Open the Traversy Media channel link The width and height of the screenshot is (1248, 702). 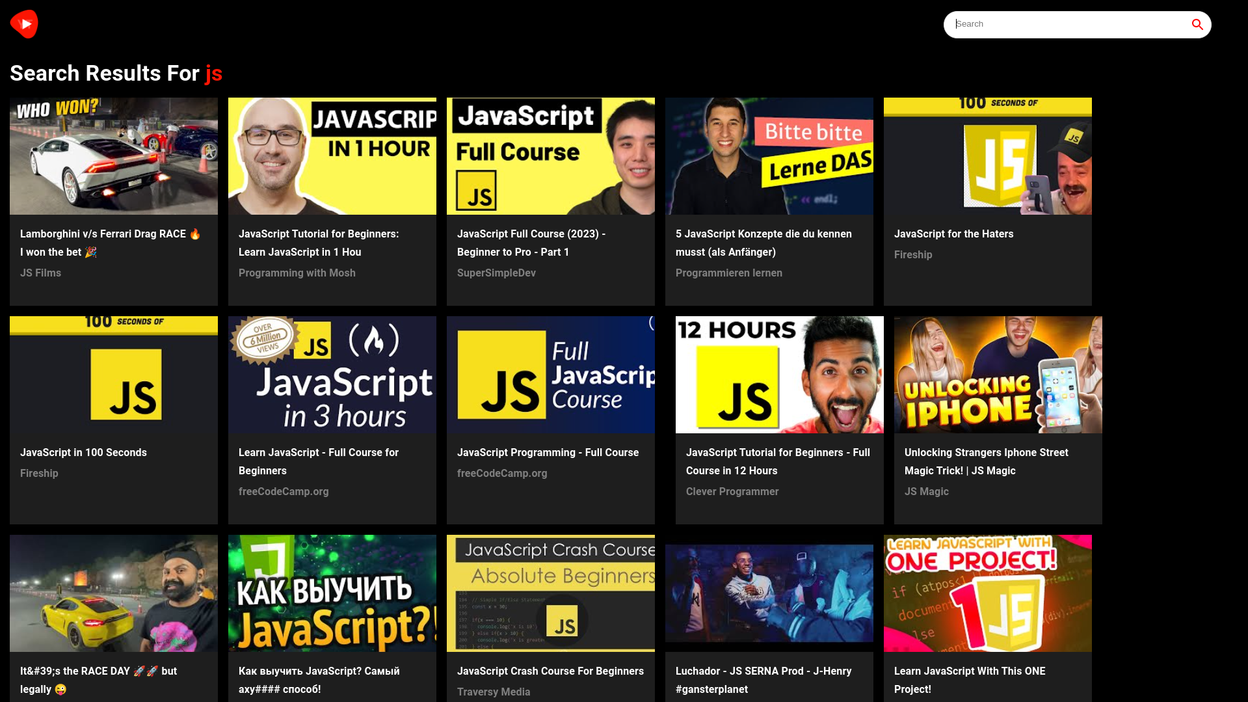coord(494,692)
